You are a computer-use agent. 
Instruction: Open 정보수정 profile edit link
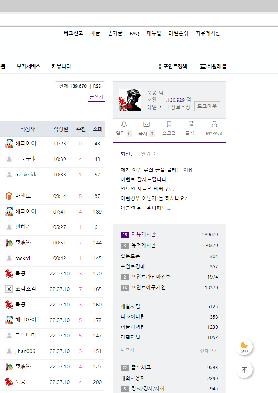click(180, 107)
